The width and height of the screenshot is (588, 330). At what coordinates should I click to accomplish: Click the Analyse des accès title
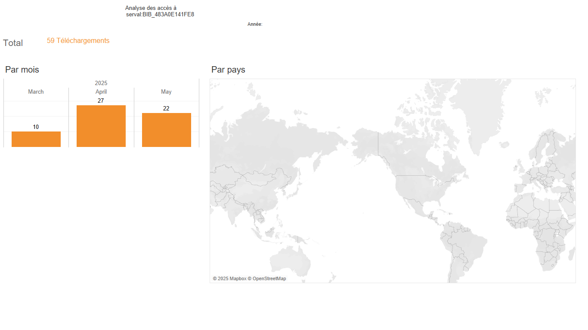[x=160, y=11]
